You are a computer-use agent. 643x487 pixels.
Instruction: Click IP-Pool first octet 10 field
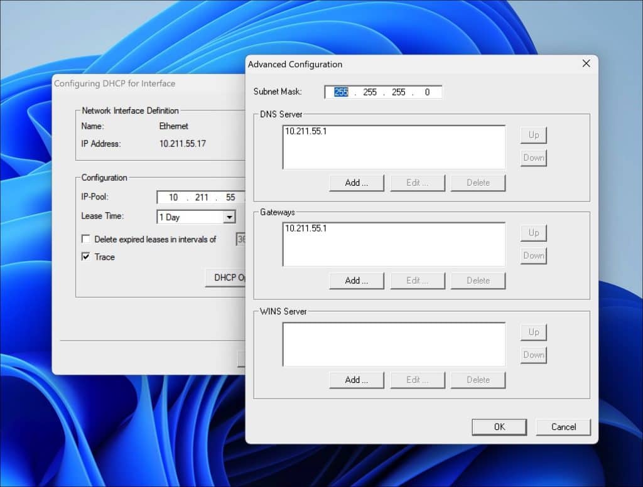click(173, 198)
